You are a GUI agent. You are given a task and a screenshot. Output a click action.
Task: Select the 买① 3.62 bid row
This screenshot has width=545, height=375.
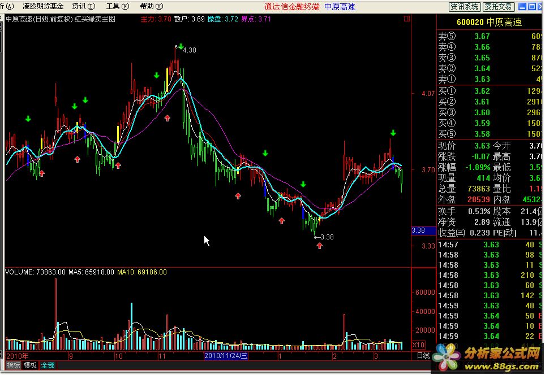tap(490, 91)
